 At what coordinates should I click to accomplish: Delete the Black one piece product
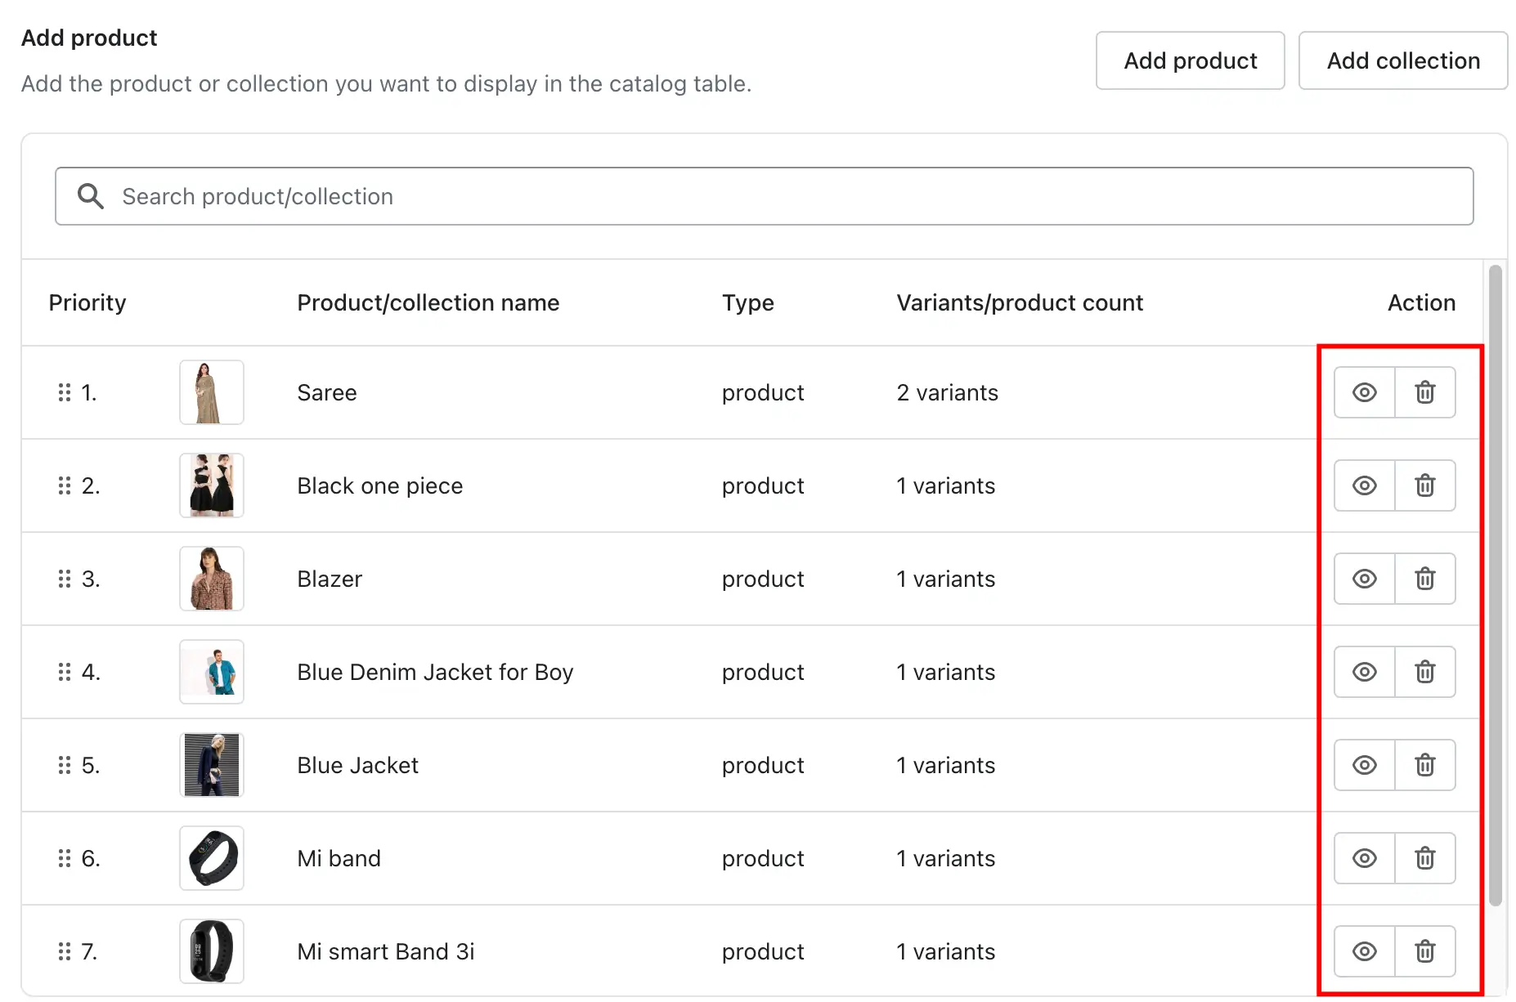coord(1424,485)
